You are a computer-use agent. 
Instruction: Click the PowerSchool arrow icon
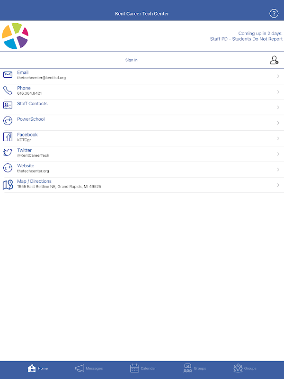pyautogui.click(x=8, y=121)
